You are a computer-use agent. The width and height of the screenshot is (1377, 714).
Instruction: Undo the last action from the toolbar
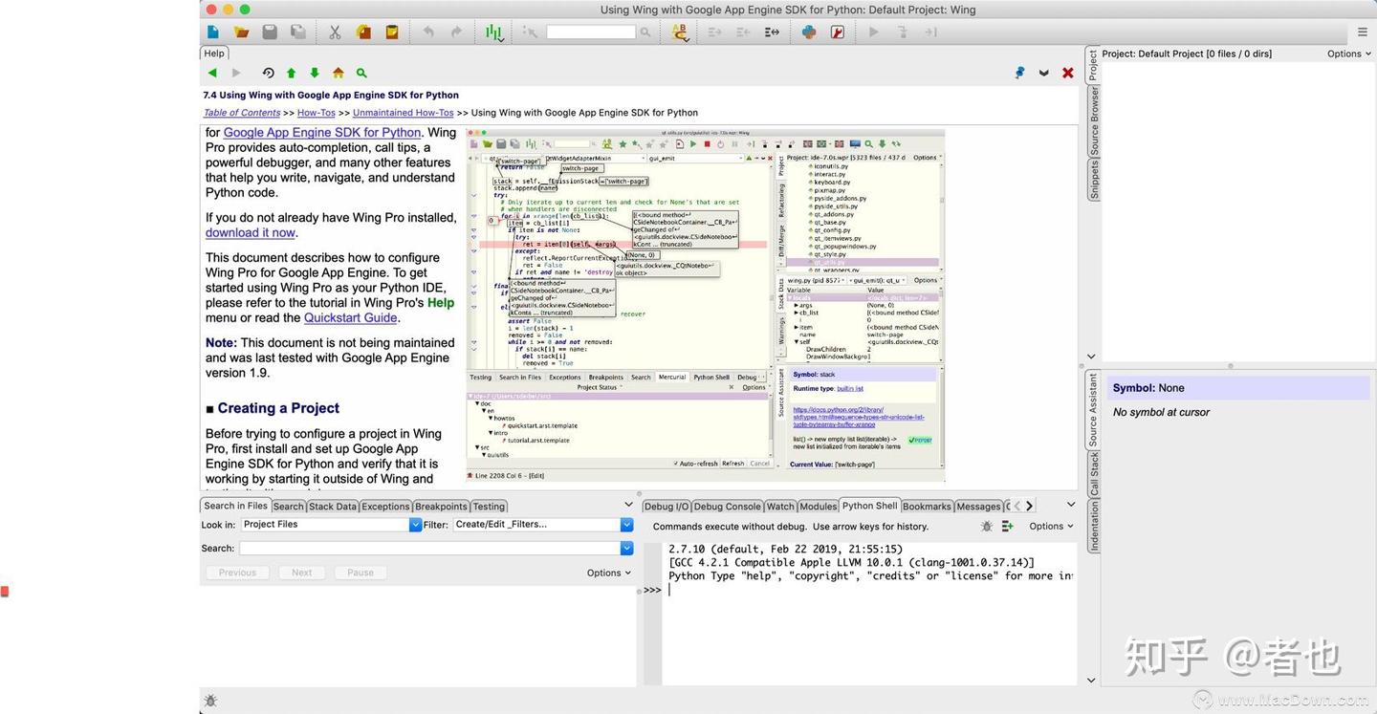click(x=428, y=32)
